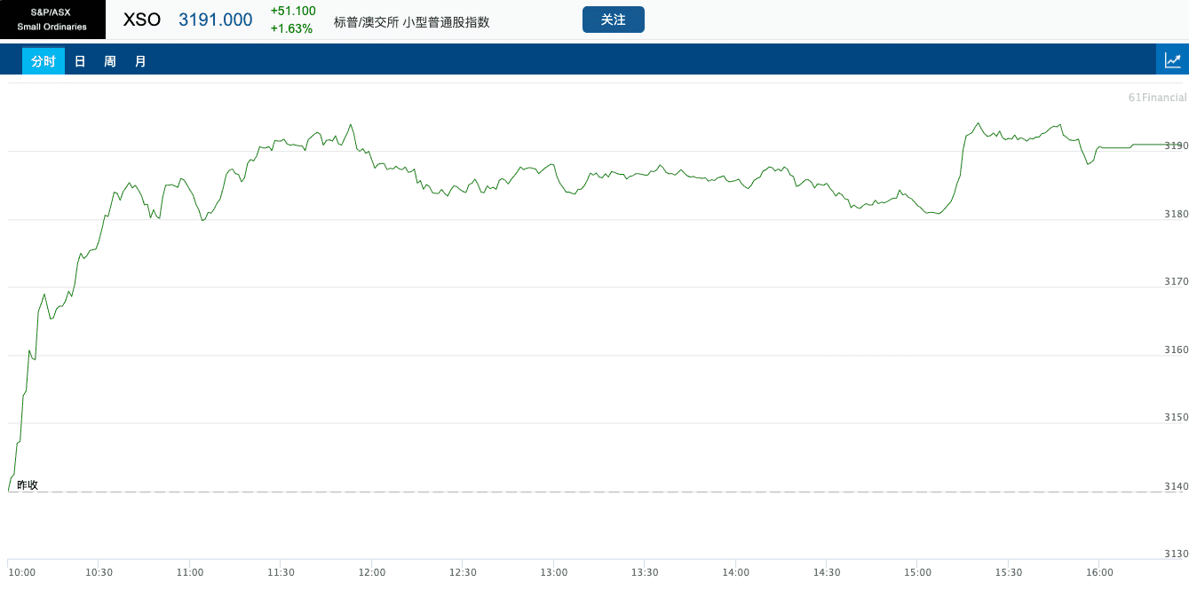Screen dimensions: 1189x590
Task: Click the 14:00 time axis label
Action: 735,572
